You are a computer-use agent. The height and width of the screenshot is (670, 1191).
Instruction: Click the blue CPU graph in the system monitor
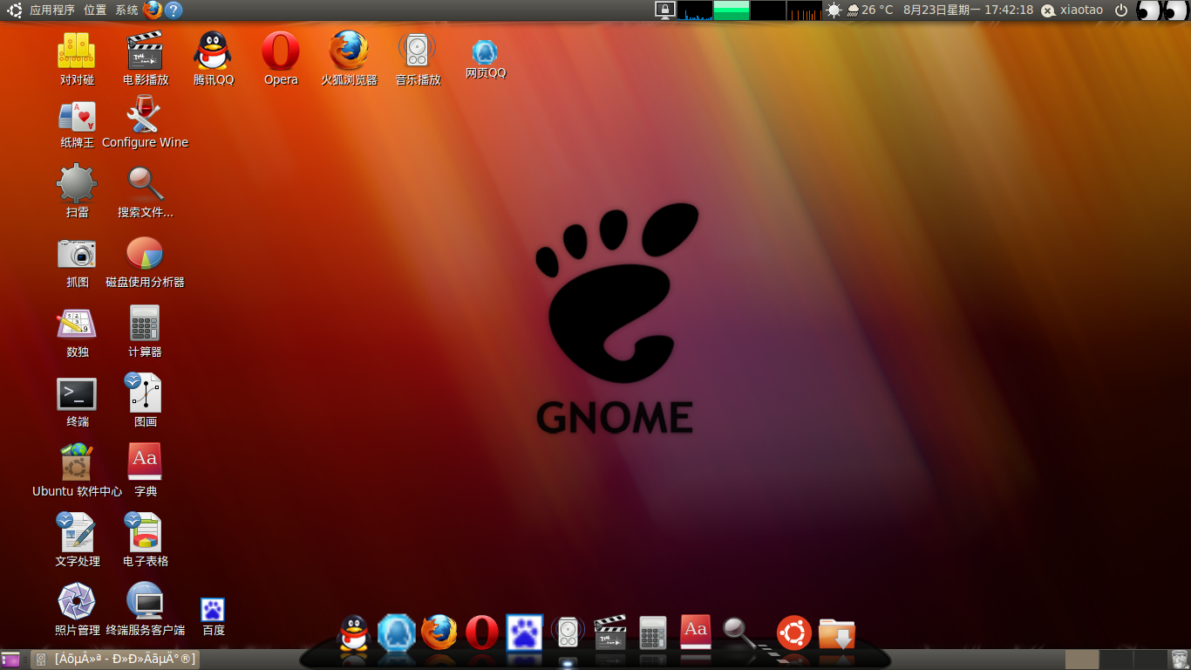point(695,10)
